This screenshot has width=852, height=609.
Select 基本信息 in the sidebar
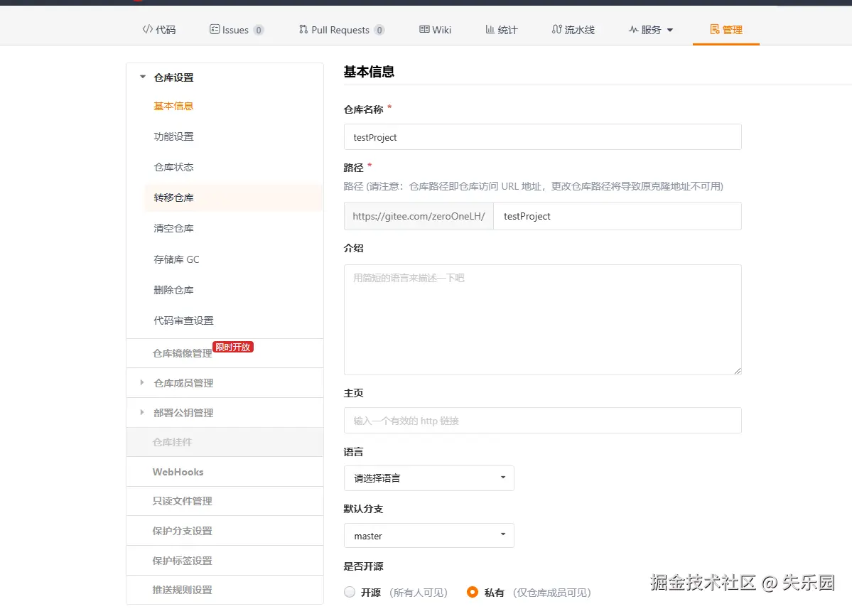(x=173, y=106)
